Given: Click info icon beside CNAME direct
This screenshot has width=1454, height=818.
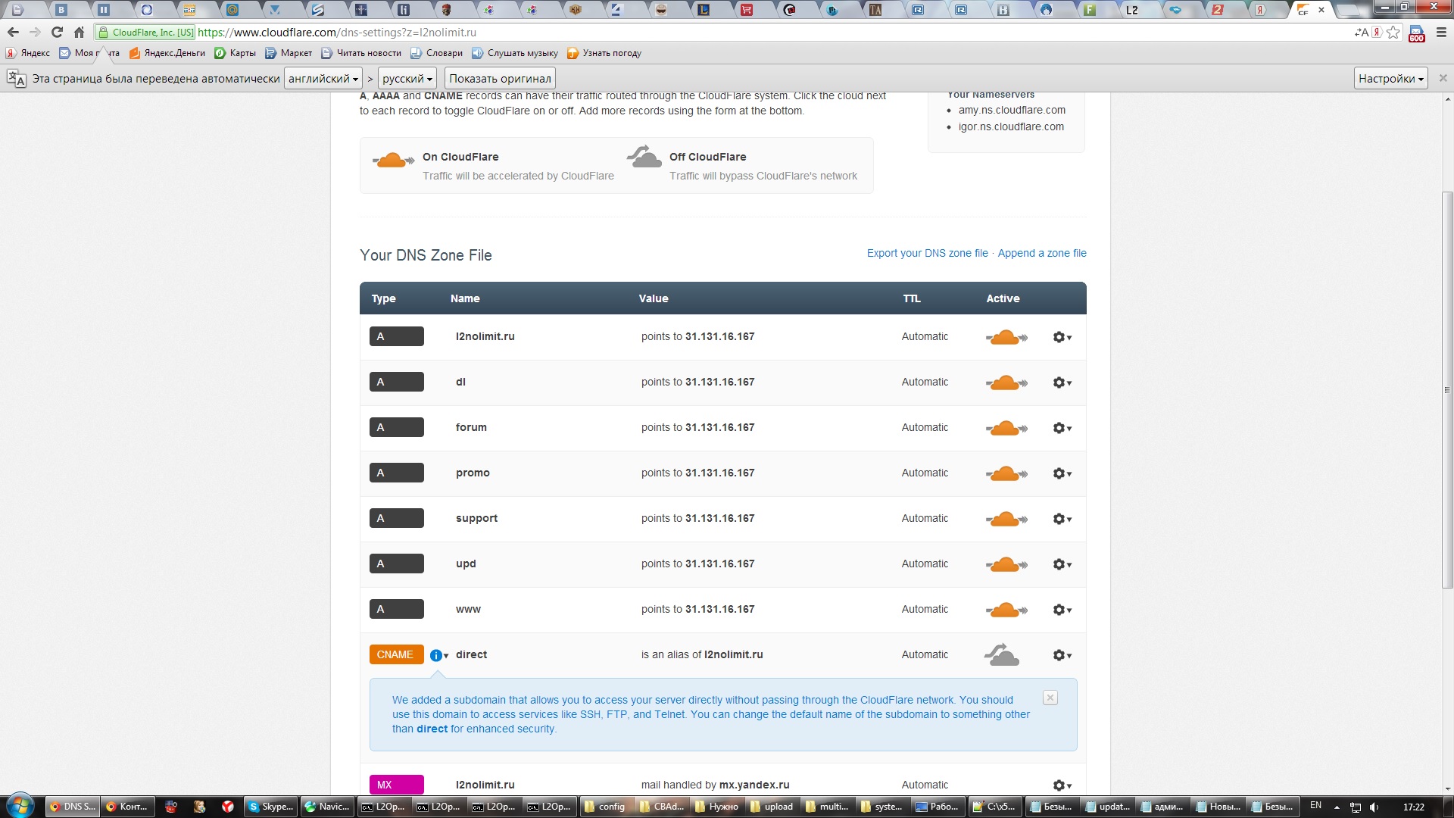Looking at the screenshot, I should tap(436, 655).
